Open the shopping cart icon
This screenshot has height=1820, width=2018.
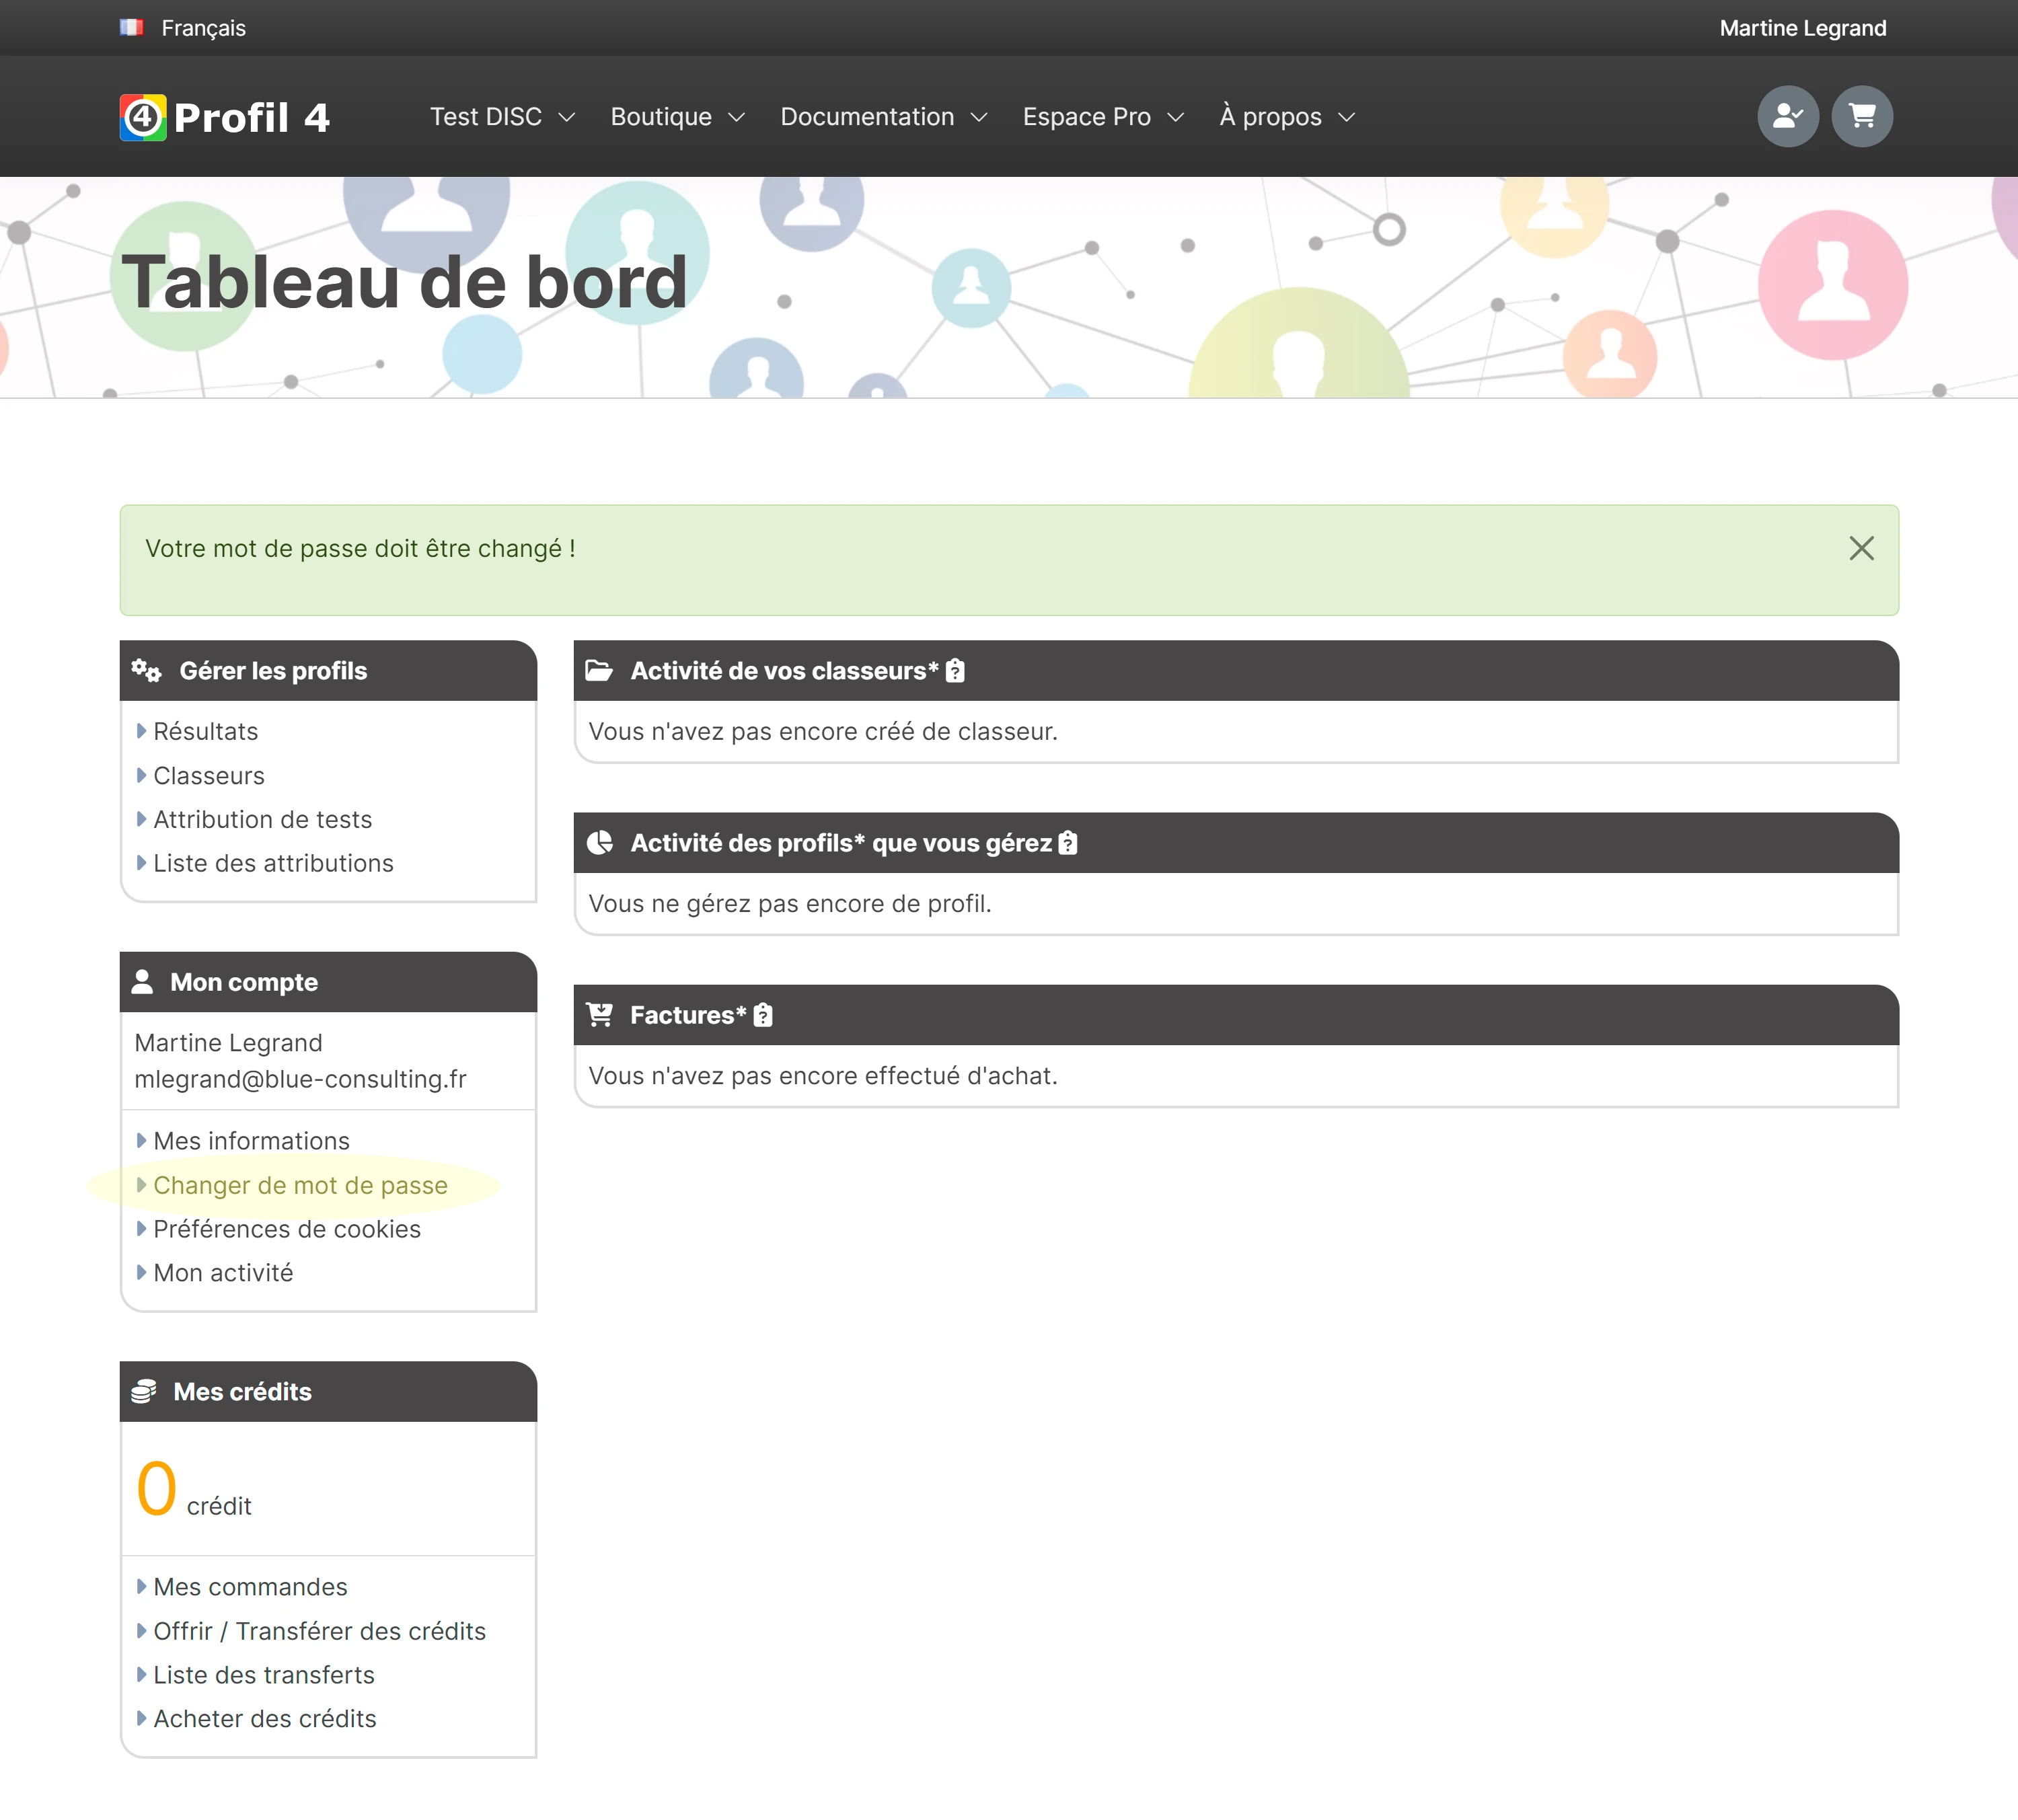pyautogui.click(x=1861, y=117)
